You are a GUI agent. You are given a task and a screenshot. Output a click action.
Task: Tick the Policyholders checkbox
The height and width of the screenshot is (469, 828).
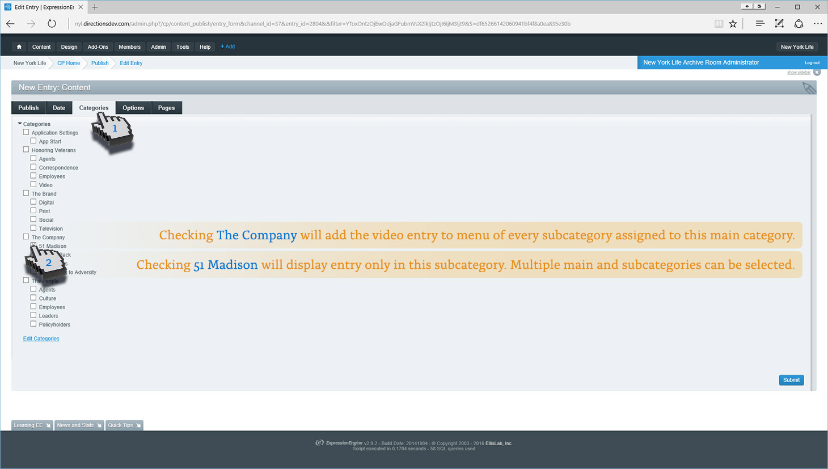pos(33,324)
